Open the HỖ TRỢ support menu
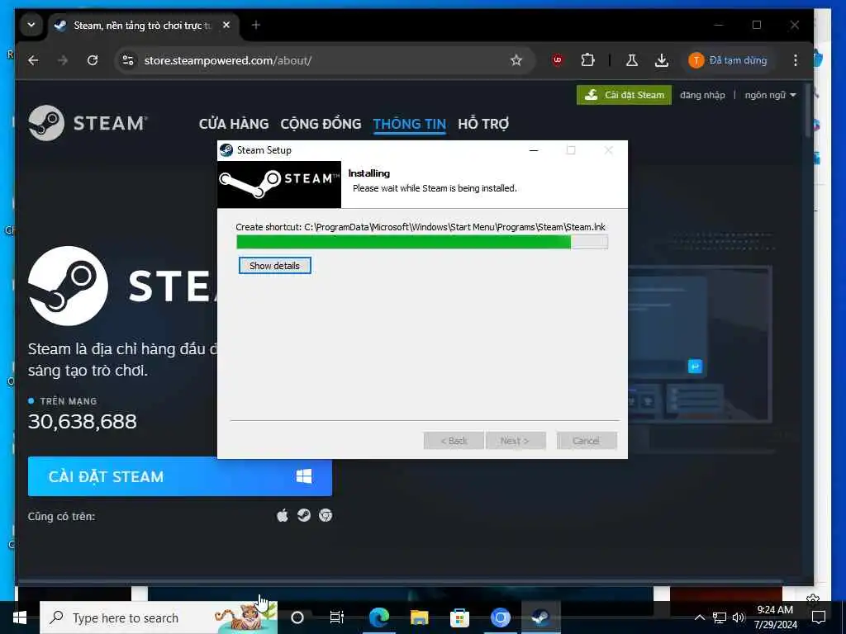 pos(482,124)
